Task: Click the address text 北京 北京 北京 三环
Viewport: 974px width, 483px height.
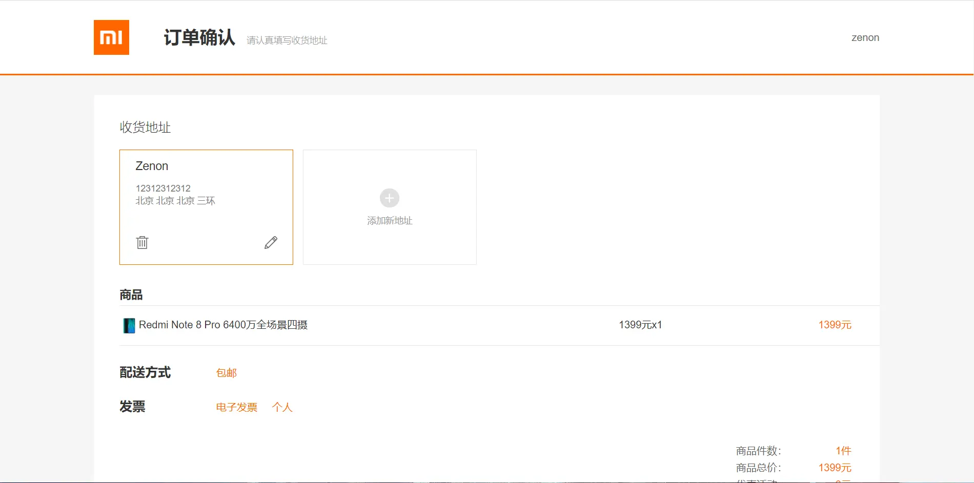Action: (x=175, y=201)
